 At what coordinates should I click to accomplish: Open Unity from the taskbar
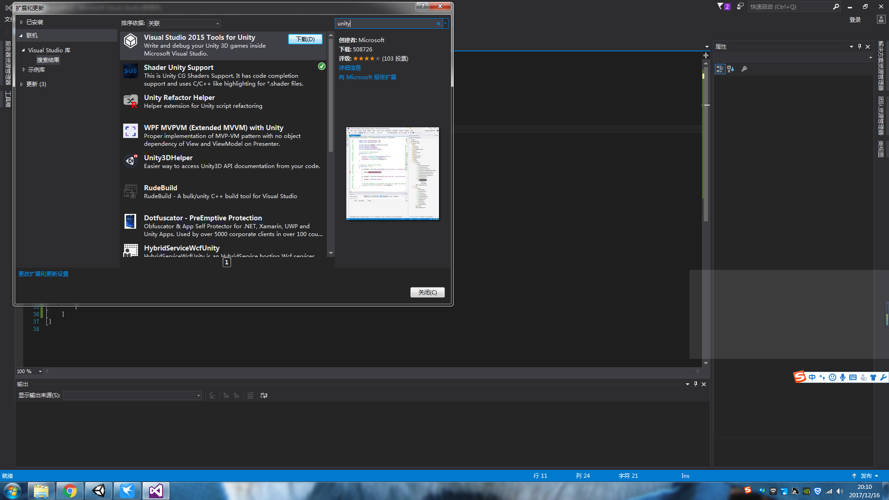pyautogui.click(x=99, y=491)
